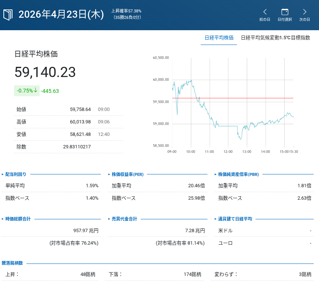Click the 前の日 label
319x282 pixels.
(265, 20)
